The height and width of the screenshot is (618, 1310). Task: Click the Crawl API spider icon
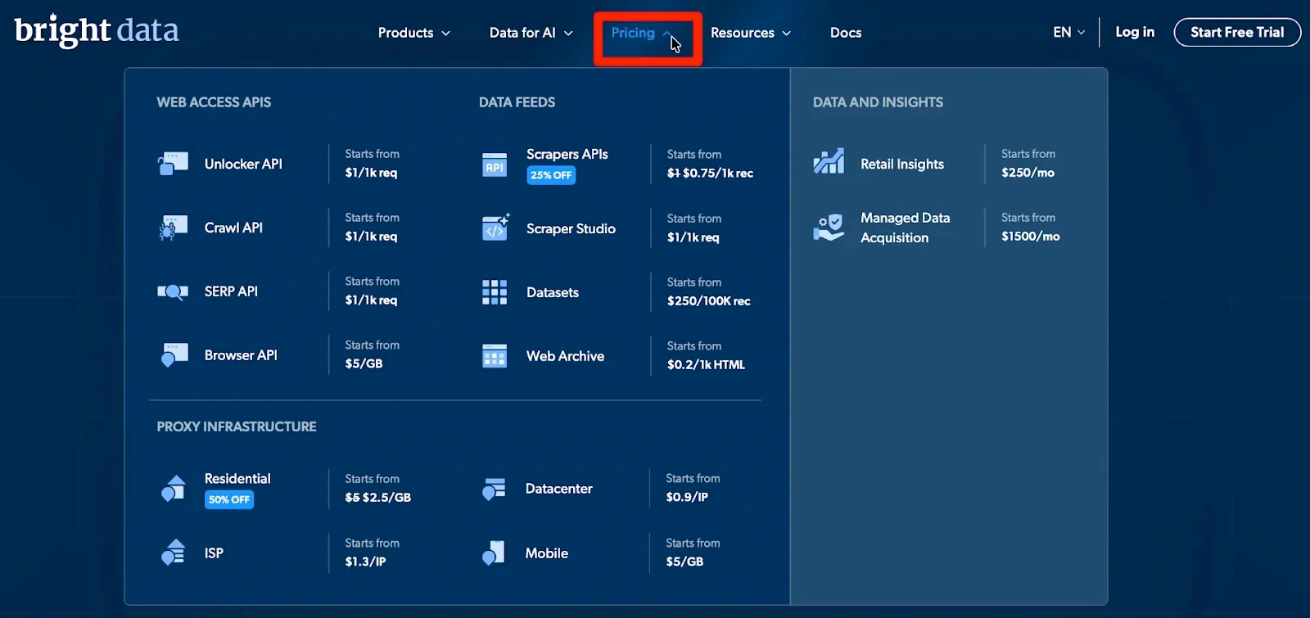click(173, 228)
